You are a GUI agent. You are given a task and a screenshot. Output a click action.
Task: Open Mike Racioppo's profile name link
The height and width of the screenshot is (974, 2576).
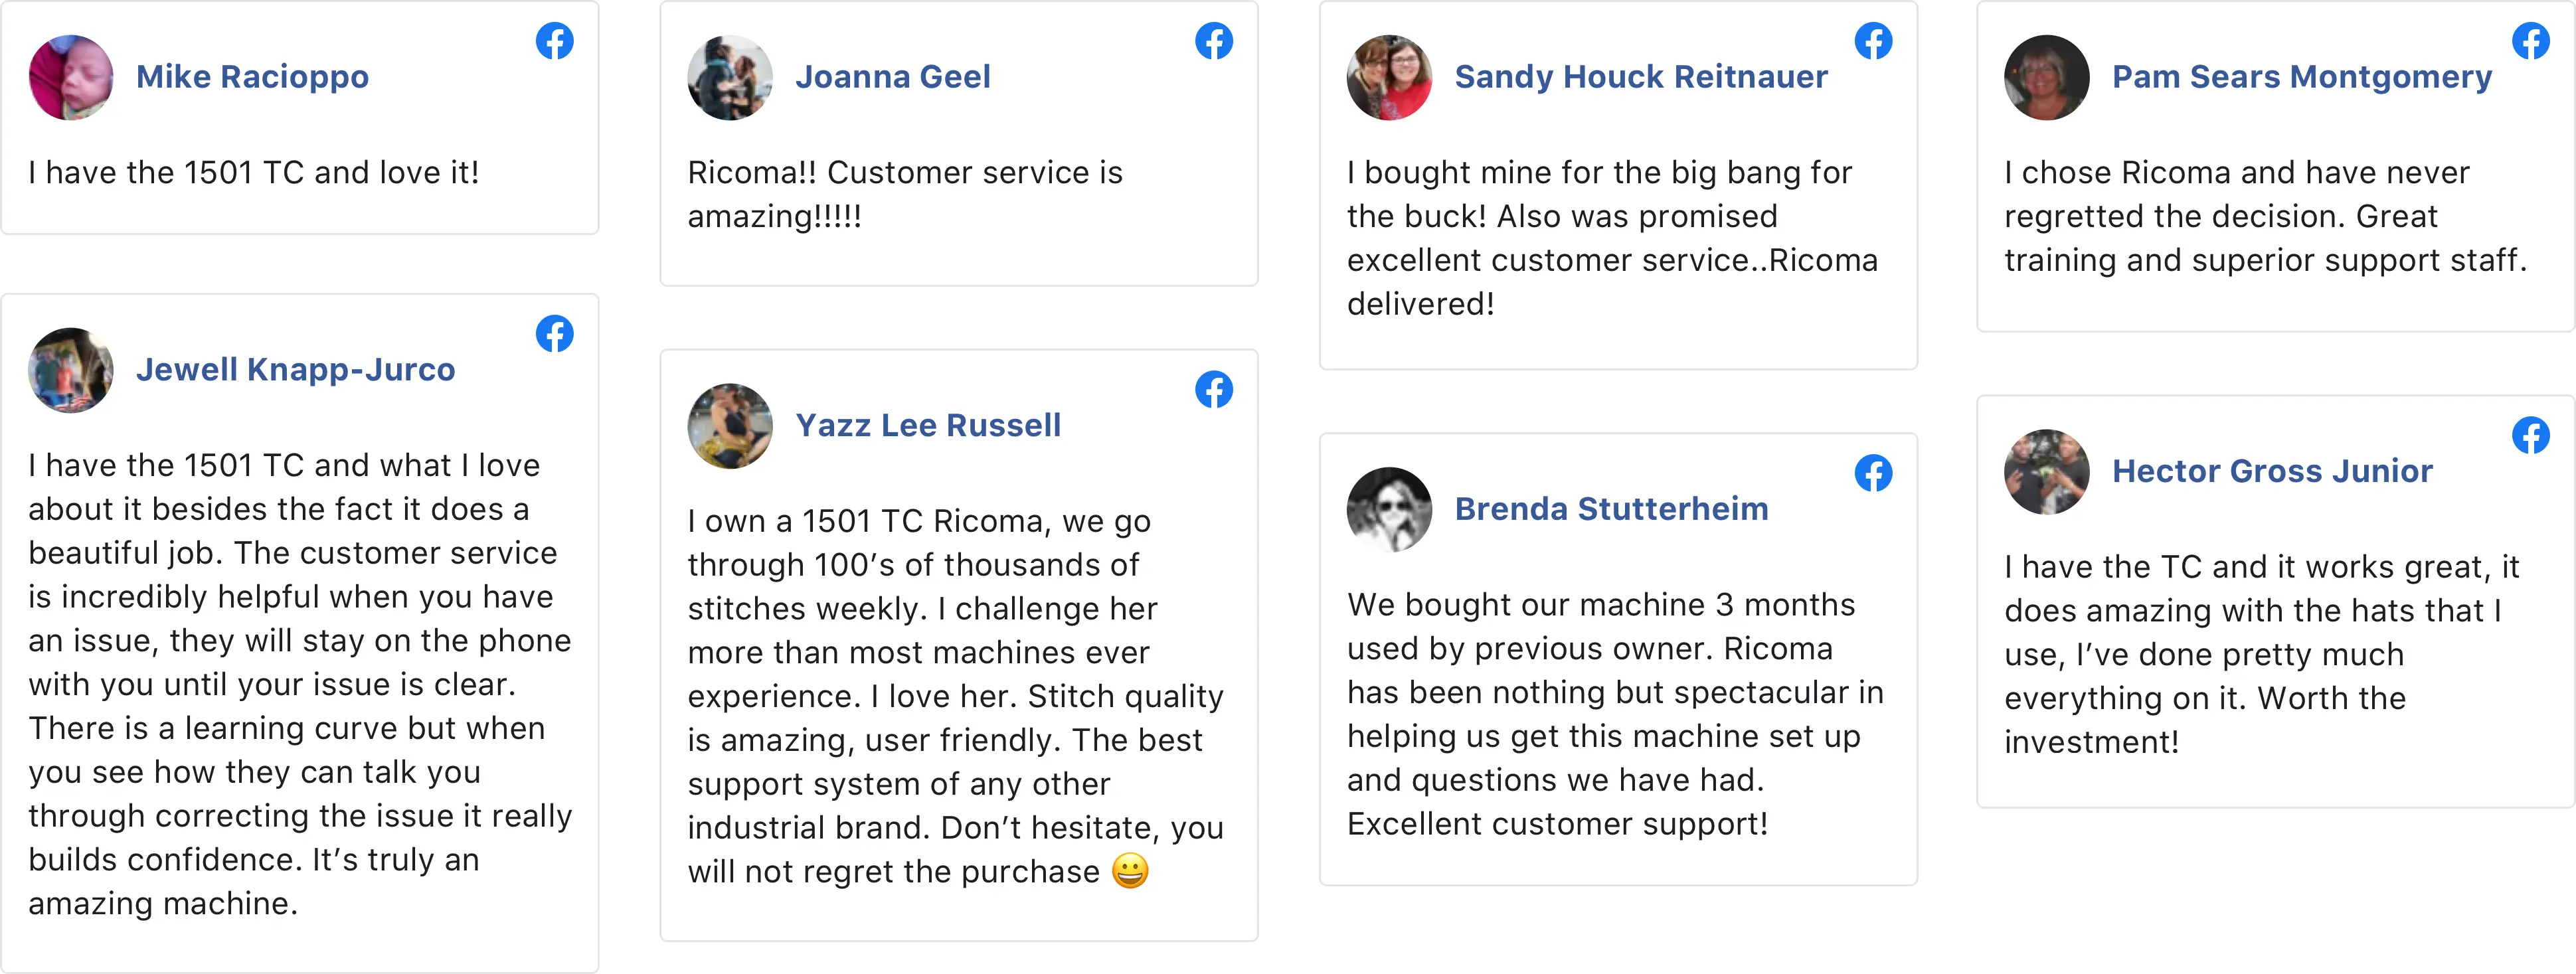pyautogui.click(x=252, y=77)
